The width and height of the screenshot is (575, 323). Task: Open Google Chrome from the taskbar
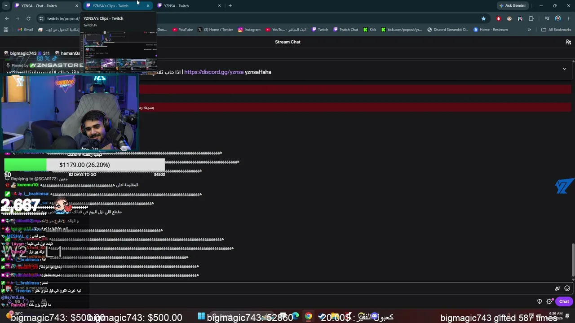pyautogui.click(x=308, y=316)
